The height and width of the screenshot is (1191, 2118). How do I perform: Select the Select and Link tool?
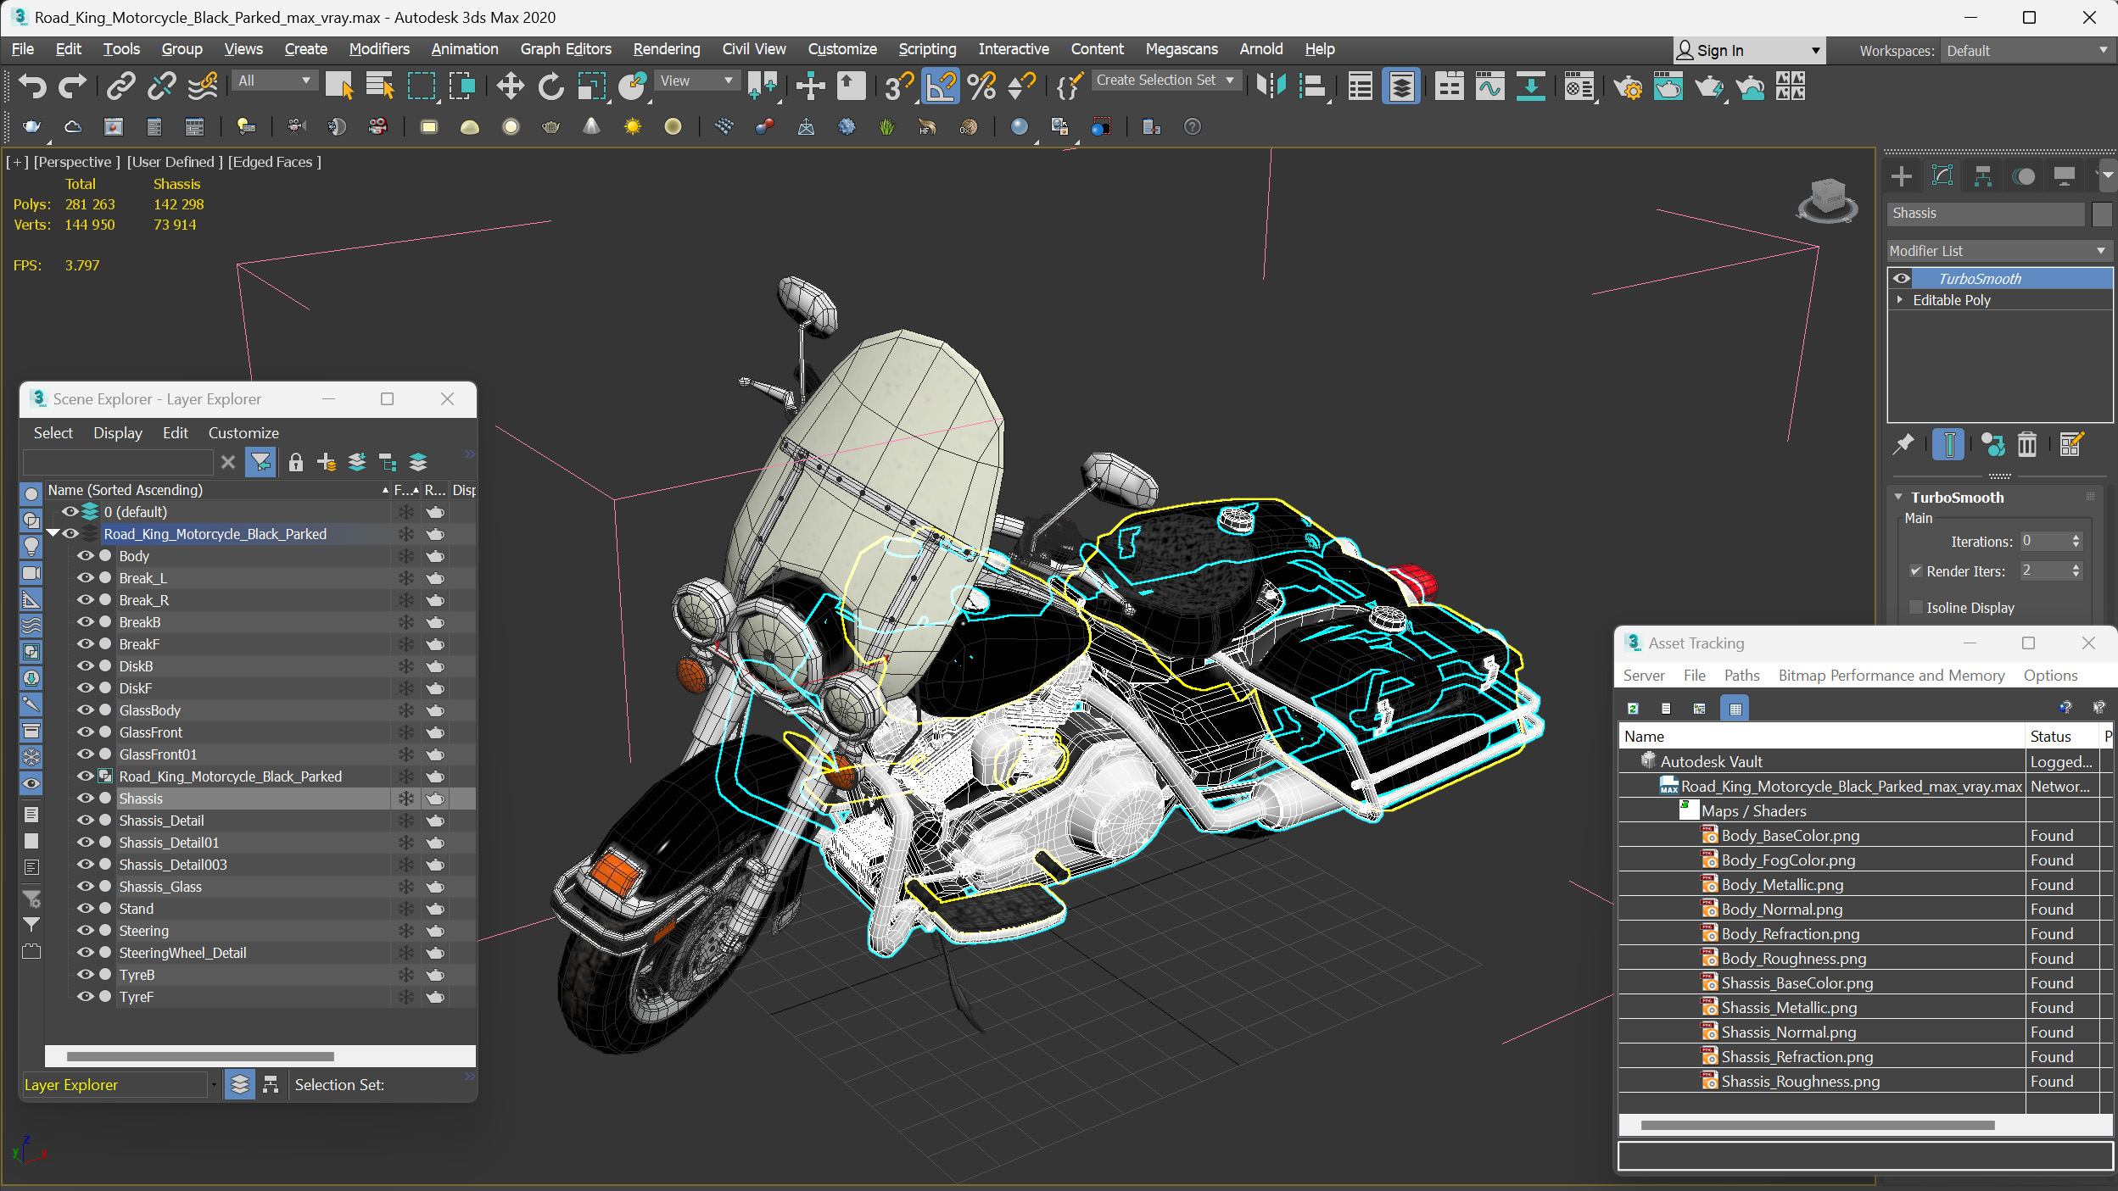click(120, 86)
